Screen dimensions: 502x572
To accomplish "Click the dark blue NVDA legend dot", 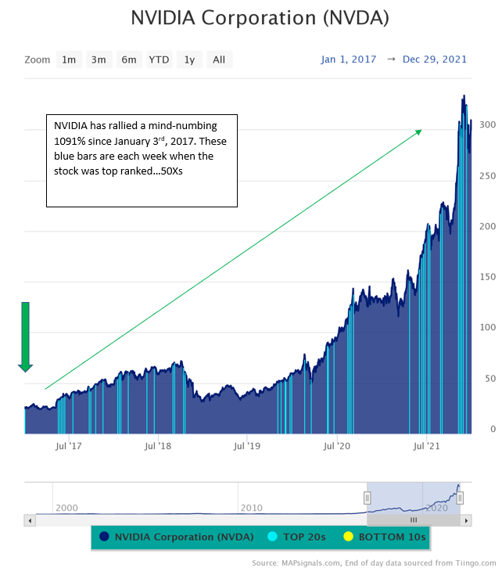I will coord(104,536).
